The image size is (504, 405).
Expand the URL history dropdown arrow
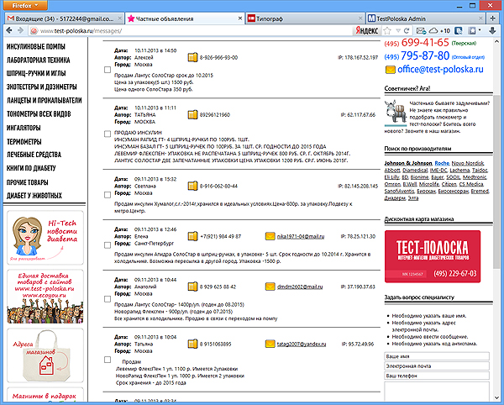tap(398, 31)
